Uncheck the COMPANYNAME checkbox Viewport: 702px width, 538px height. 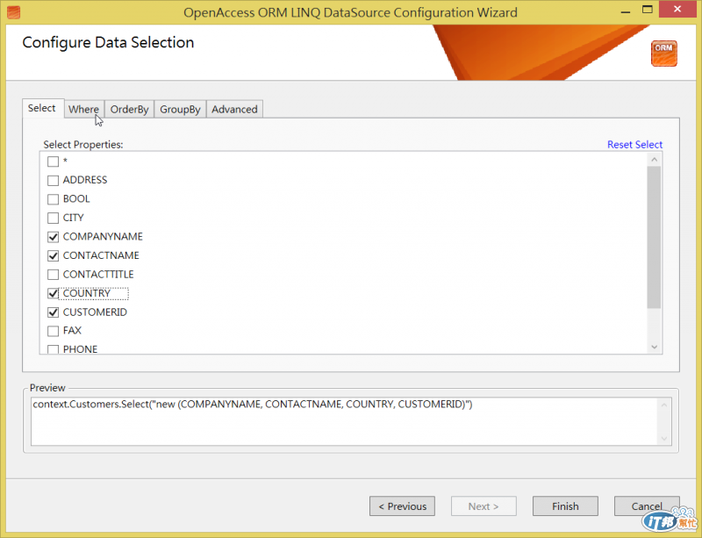tap(53, 237)
